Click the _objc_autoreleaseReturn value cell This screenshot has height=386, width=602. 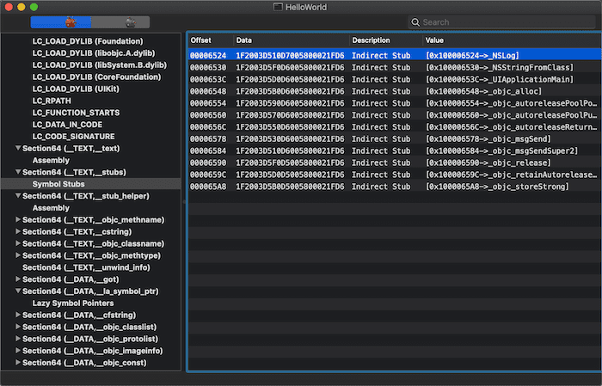pos(512,126)
